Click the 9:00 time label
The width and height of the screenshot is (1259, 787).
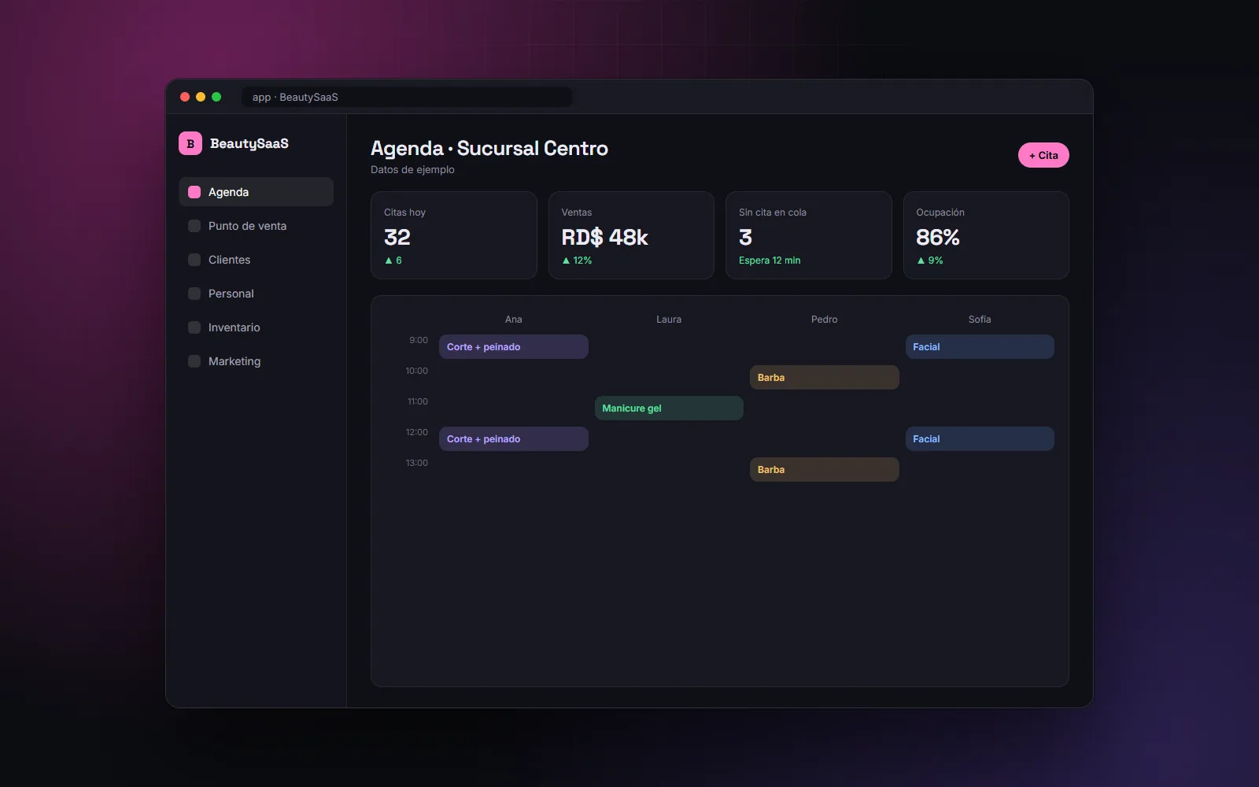pos(419,341)
